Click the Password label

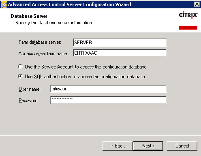click(28, 100)
